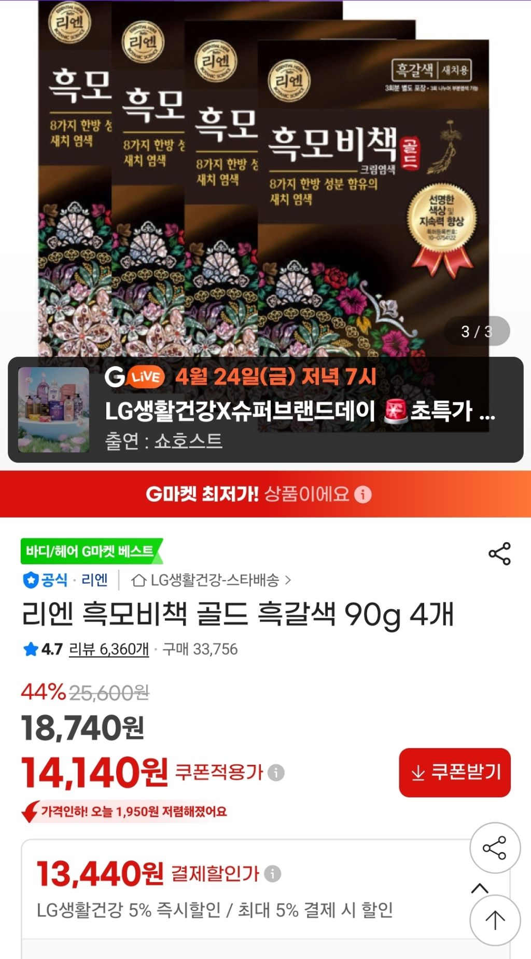
Task: Tap the product box image carousel
Action: click(265, 177)
